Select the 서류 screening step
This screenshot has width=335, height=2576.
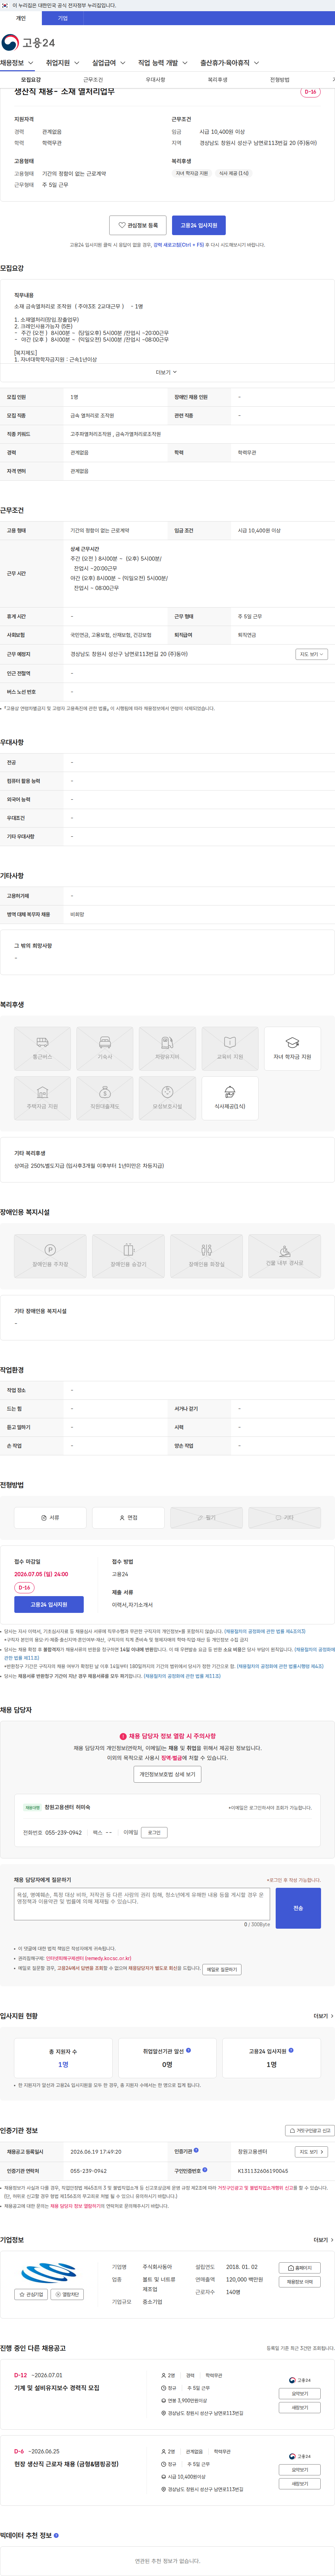[50, 1517]
